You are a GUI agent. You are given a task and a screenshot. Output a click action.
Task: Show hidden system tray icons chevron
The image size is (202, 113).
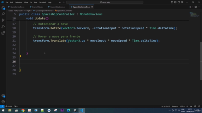pos(169,110)
